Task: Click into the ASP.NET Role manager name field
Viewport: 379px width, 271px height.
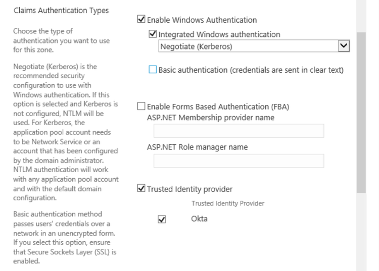Action: (x=239, y=160)
